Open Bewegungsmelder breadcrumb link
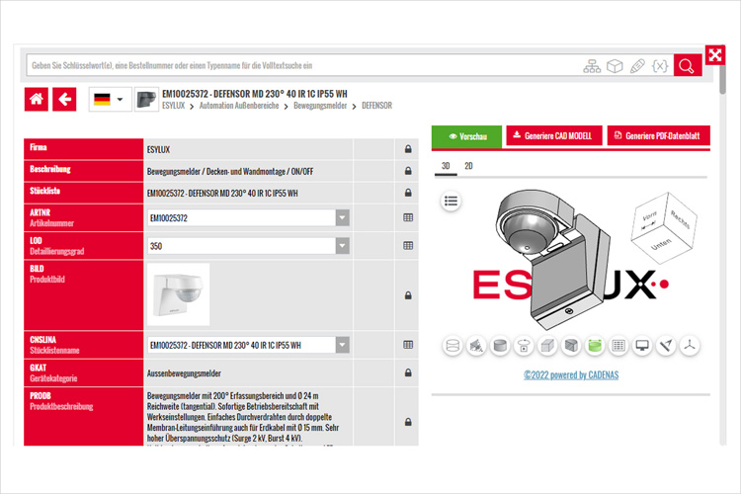741x494 pixels. (320, 106)
